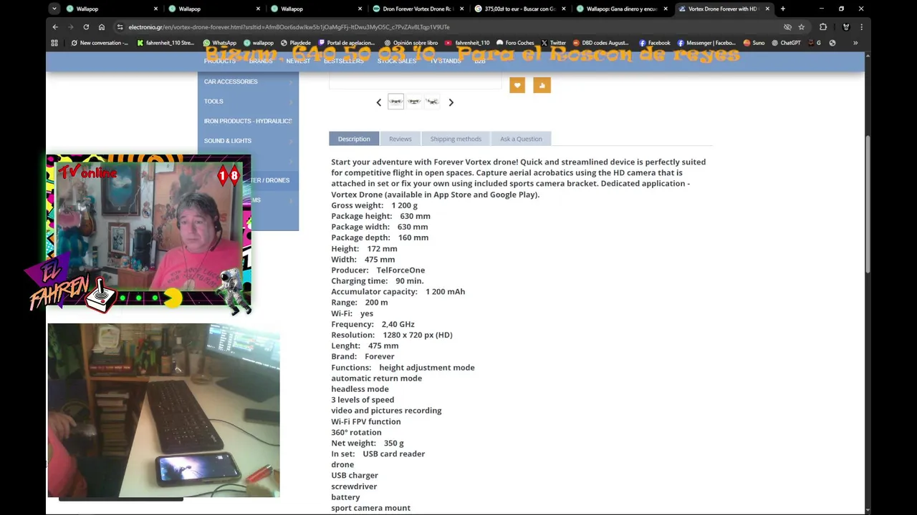Open the STOCK SALES navigation menu

[x=397, y=61]
